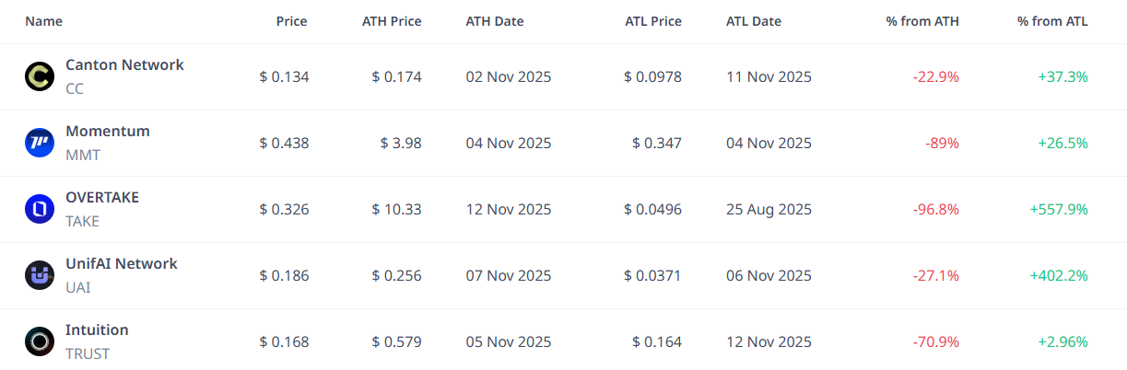Click the OVERTAKE coin logo
This screenshot has width=1127, height=370.
[40, 209]
